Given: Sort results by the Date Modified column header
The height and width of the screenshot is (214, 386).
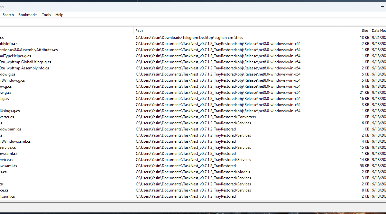Looking at the screenshot, I should click(379, 31).
